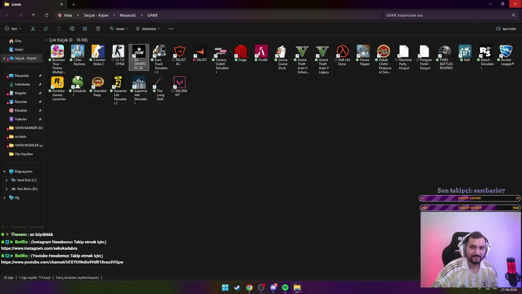Select the Streamer Life Simulator 2 shortcut

(x=119, y=91)
